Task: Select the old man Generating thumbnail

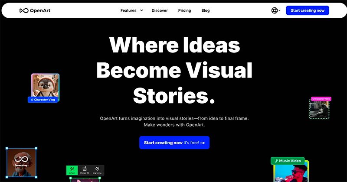Action: pos(21,162)
